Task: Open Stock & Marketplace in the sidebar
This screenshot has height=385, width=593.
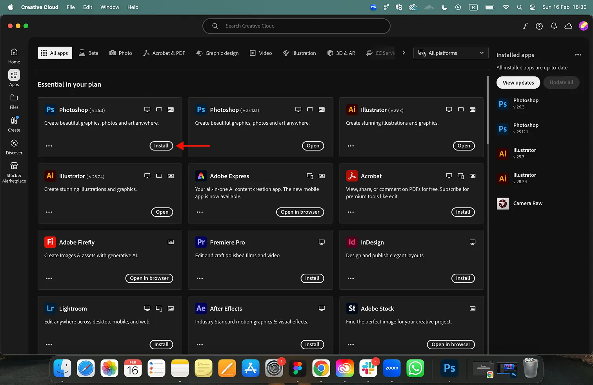Action: (14, 172)
